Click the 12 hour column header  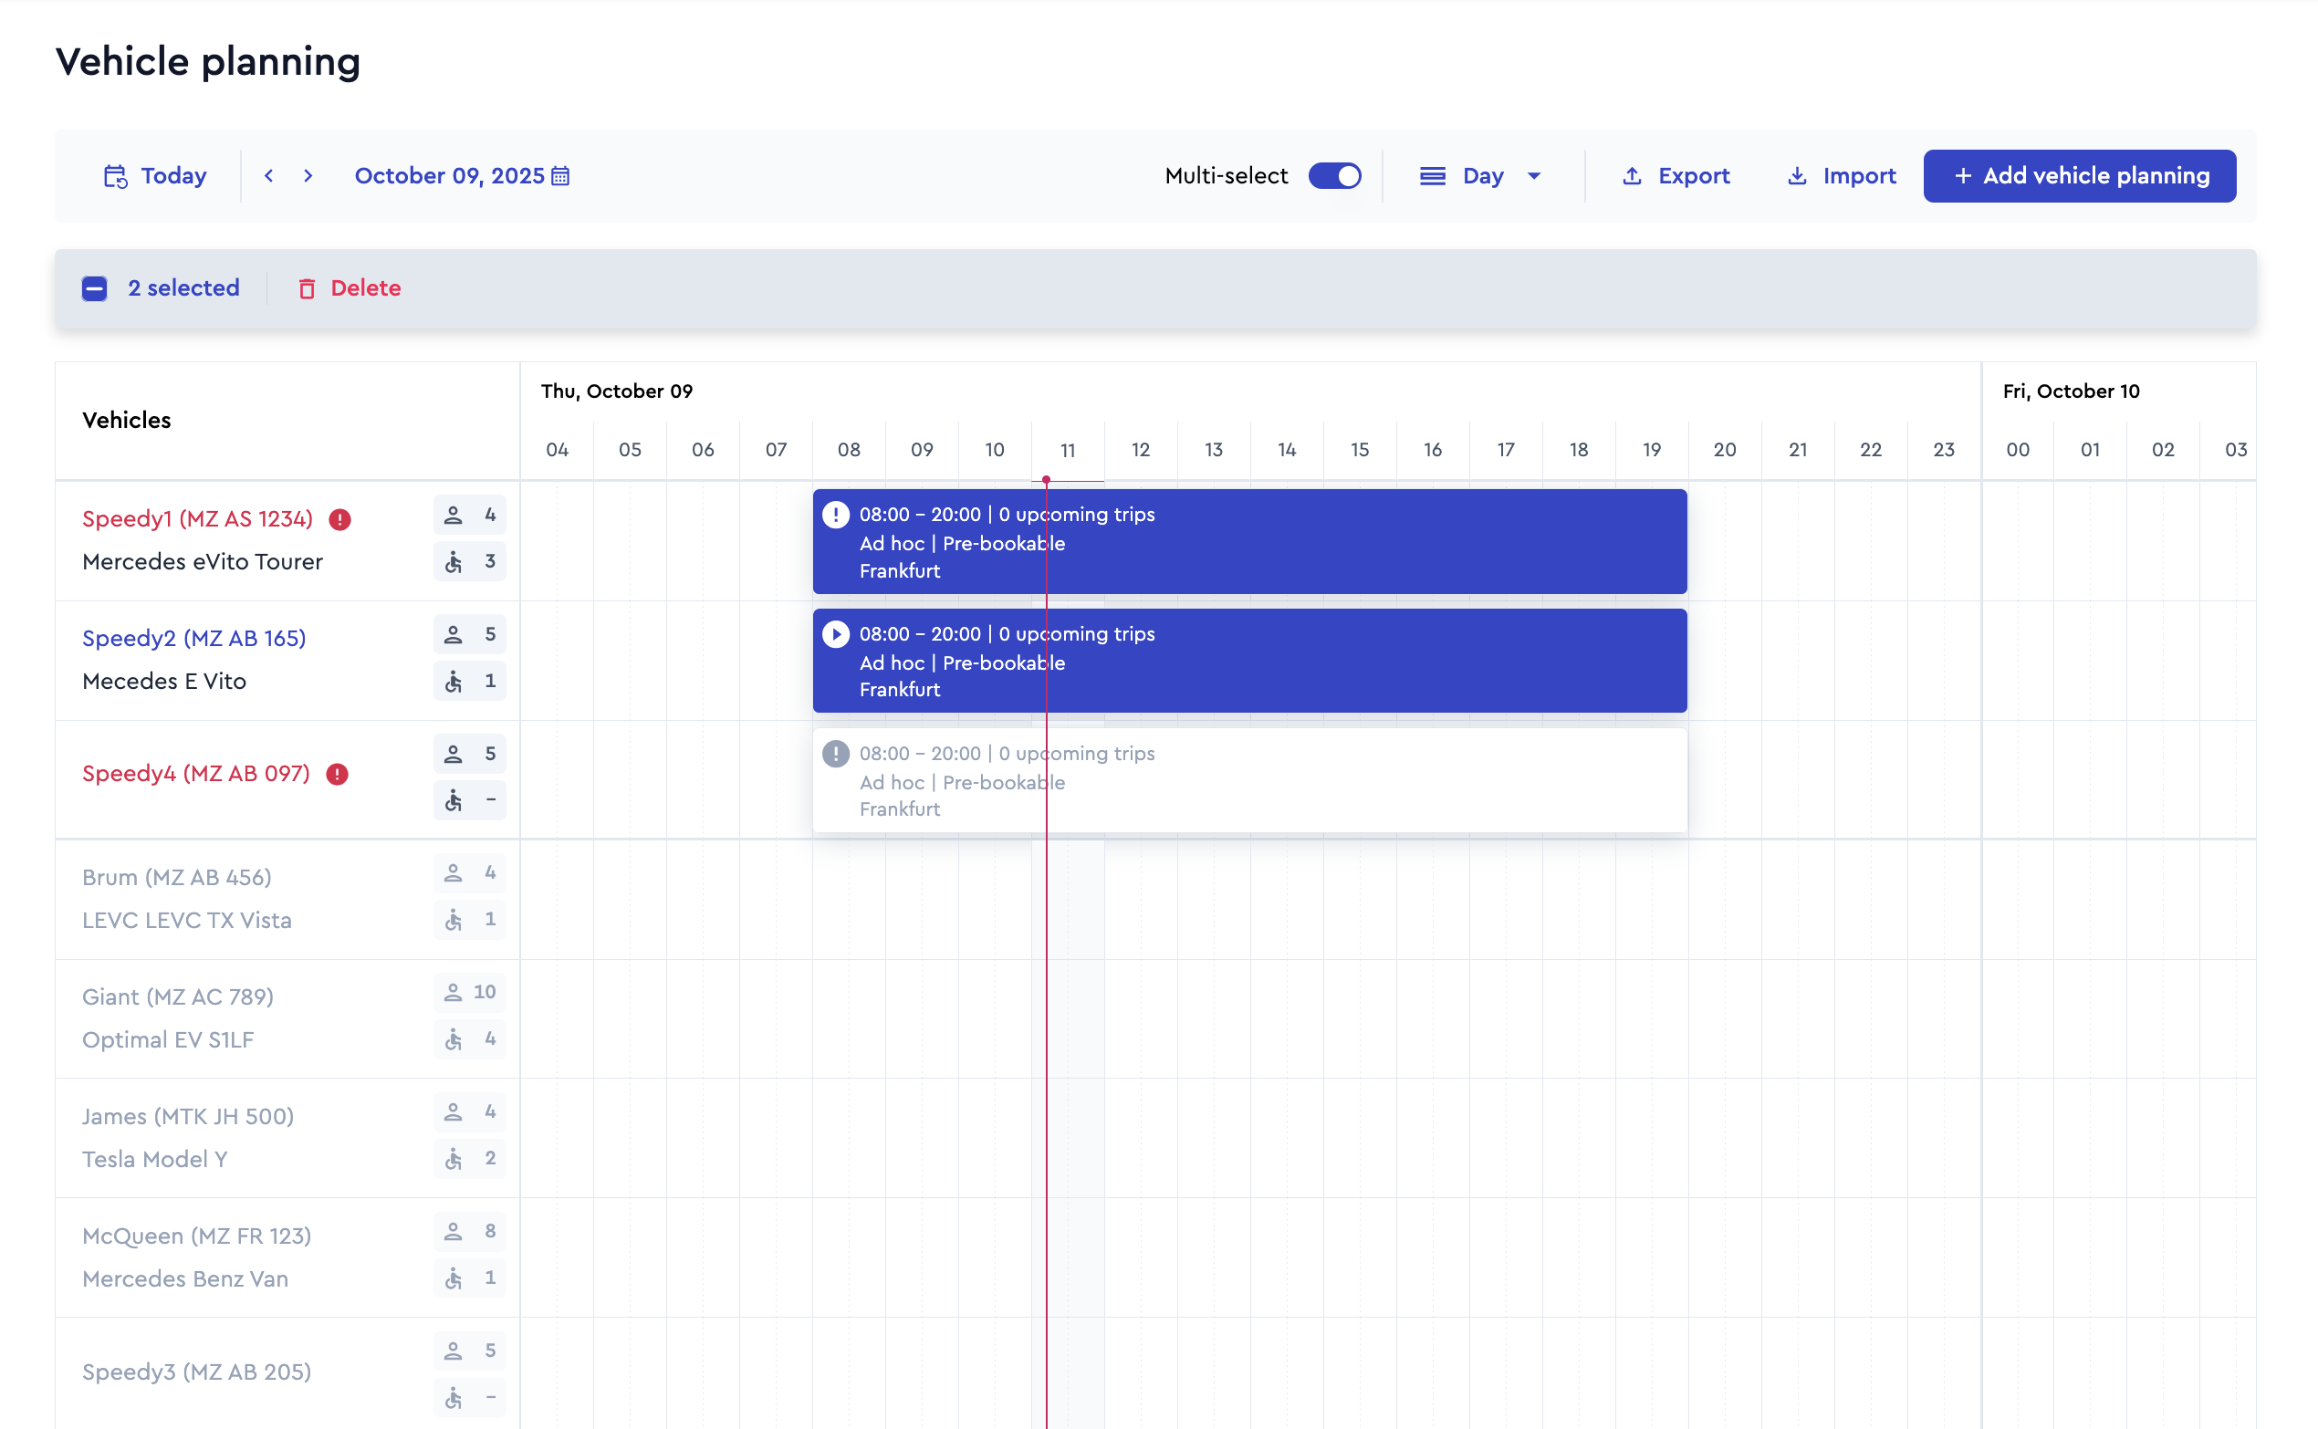click(x=1141, y=450)
